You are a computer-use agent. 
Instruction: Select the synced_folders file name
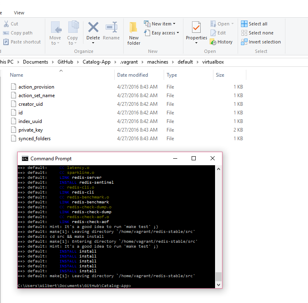pyautogui.click(x=35, y=139)
